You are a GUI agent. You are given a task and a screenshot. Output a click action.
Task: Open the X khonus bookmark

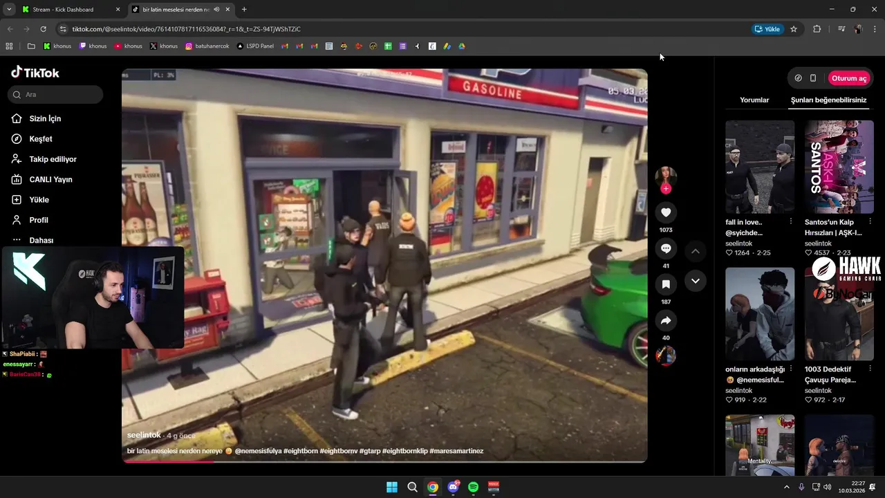coord(164,46)
